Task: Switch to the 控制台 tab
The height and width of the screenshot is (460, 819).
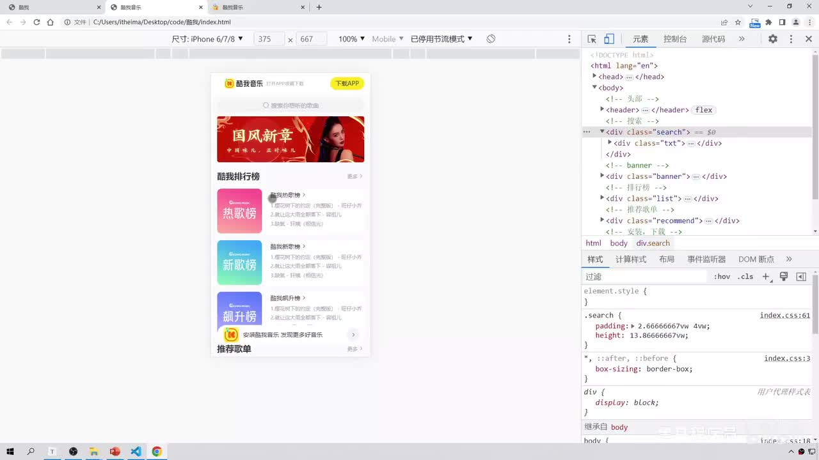Action: tap(675, 39)
